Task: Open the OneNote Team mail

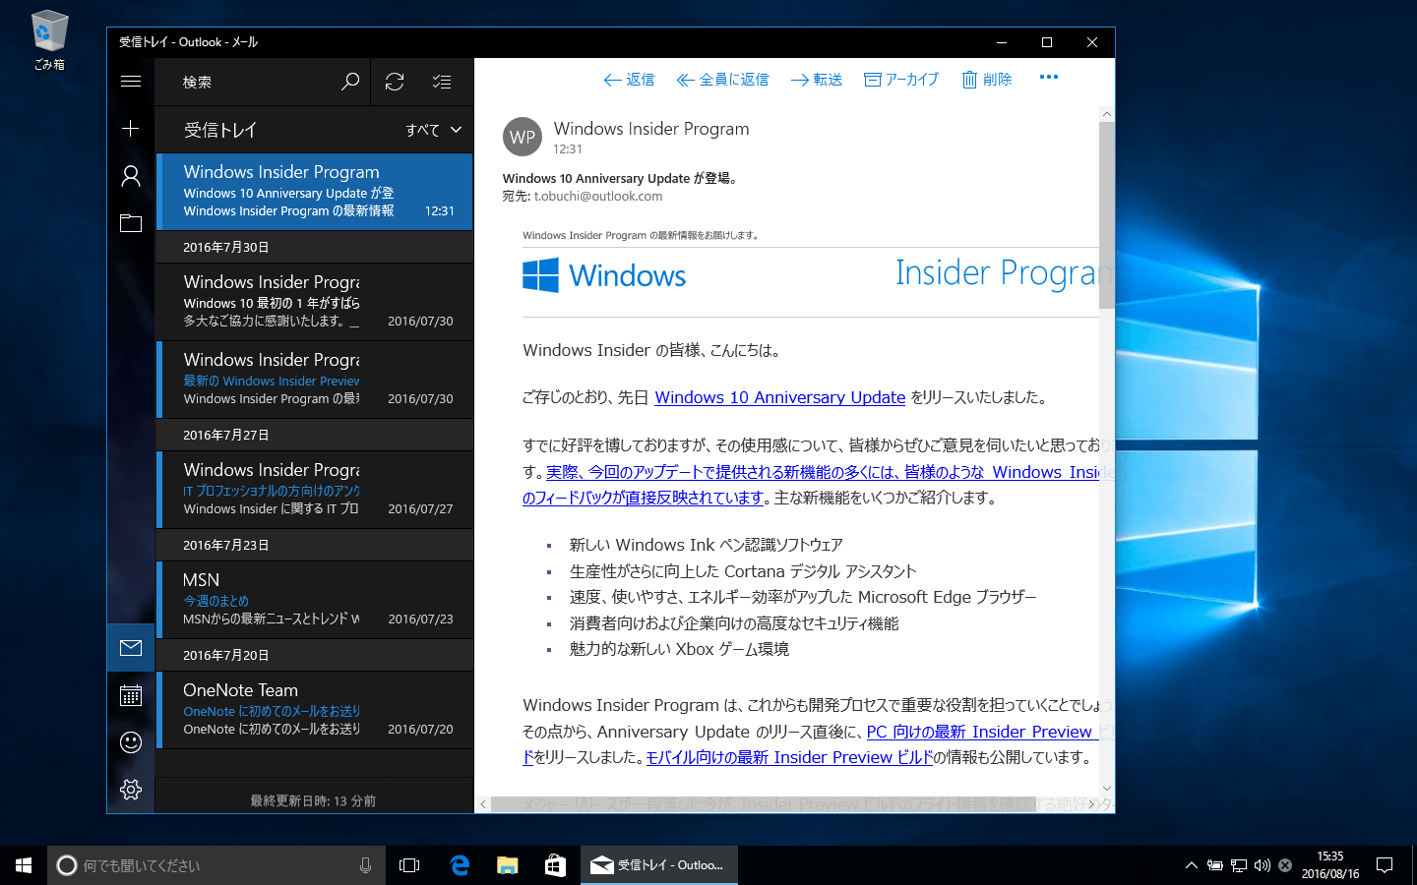Action: 315,710
